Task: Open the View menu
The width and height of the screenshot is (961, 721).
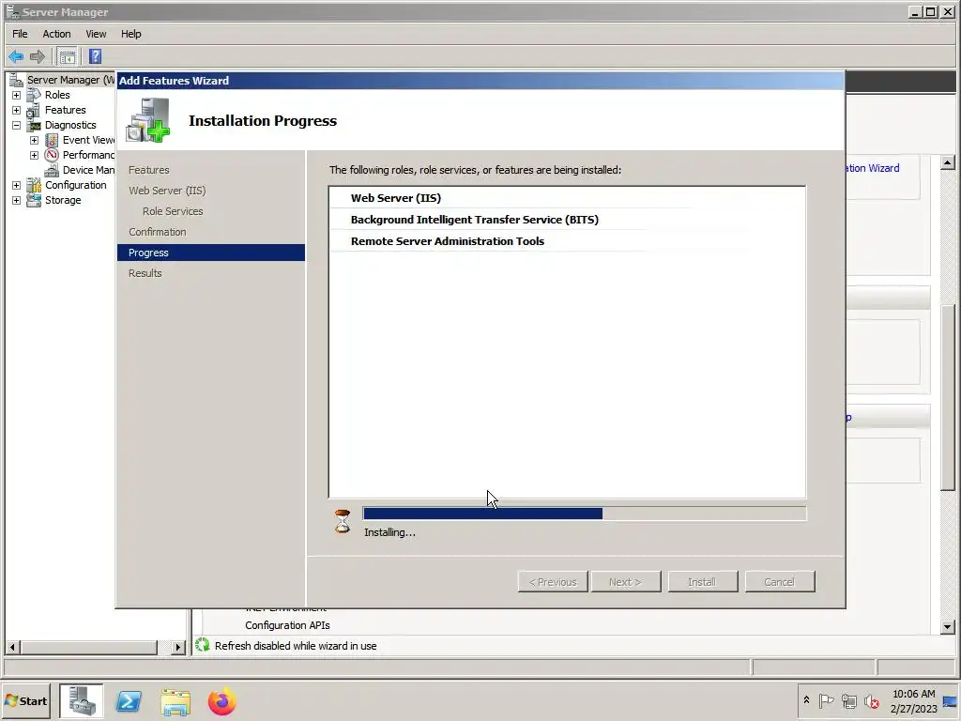Action: tap(96, 34)
